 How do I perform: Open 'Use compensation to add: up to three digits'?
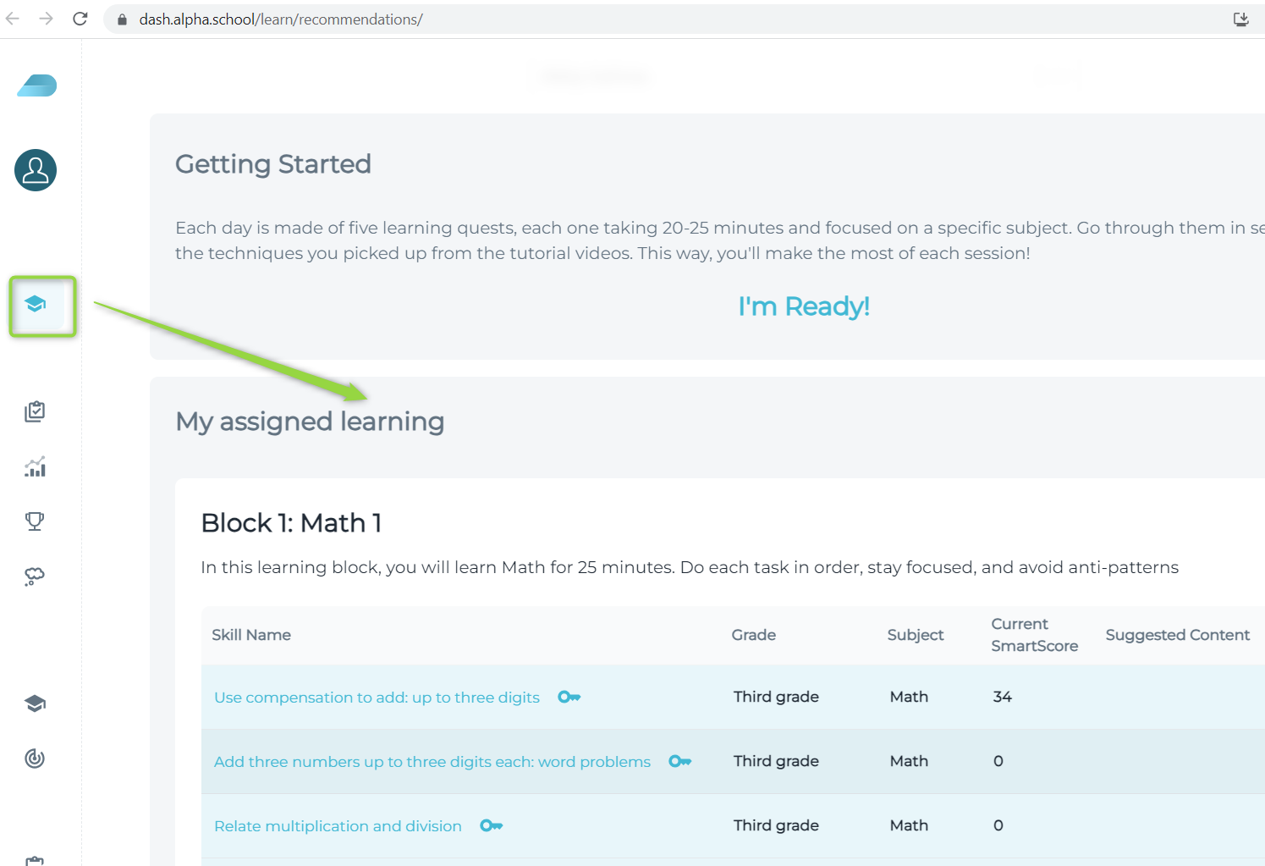[x=377, y=698]
